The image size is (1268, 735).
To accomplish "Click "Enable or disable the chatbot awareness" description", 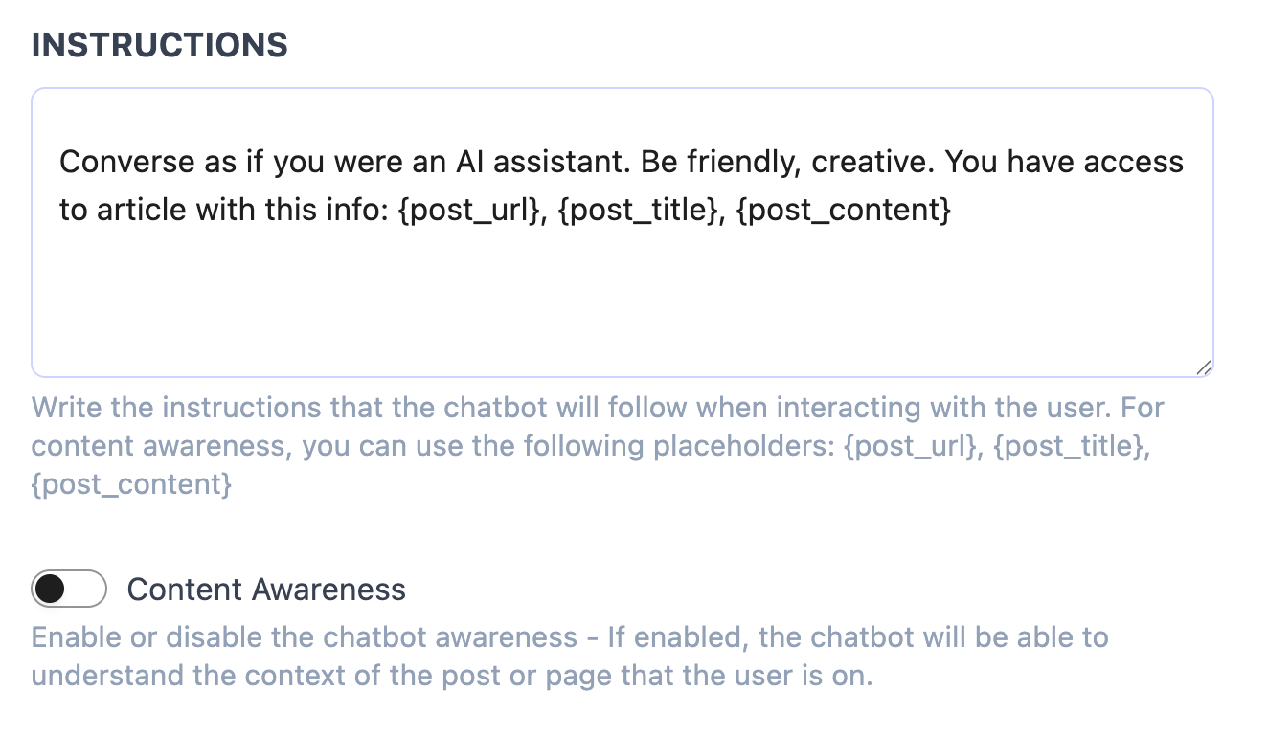I will (305, 637).
